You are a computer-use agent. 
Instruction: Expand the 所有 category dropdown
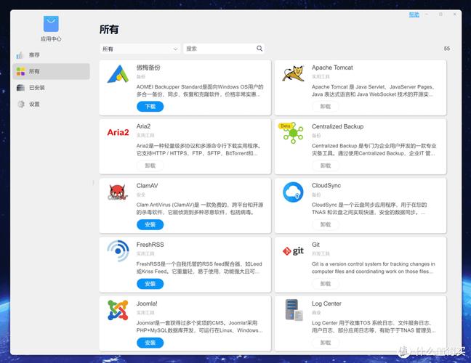tap(140, 49)
